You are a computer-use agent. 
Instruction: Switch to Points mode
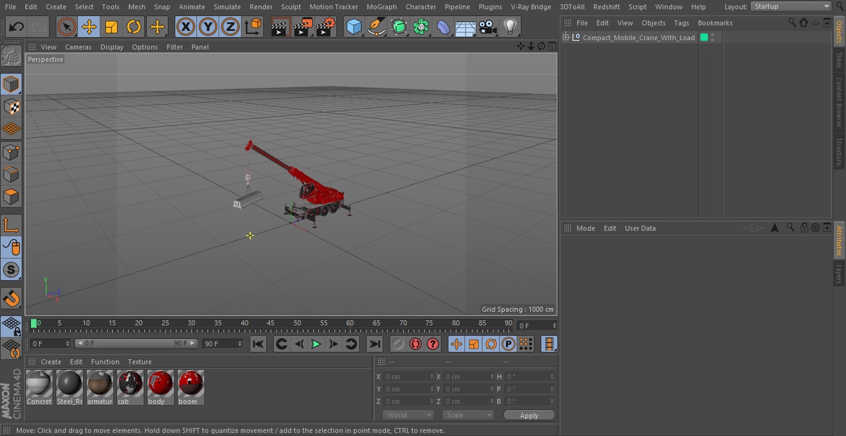click(x=11, y=152)
